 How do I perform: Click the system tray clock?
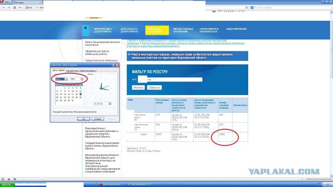click(328, 185)
